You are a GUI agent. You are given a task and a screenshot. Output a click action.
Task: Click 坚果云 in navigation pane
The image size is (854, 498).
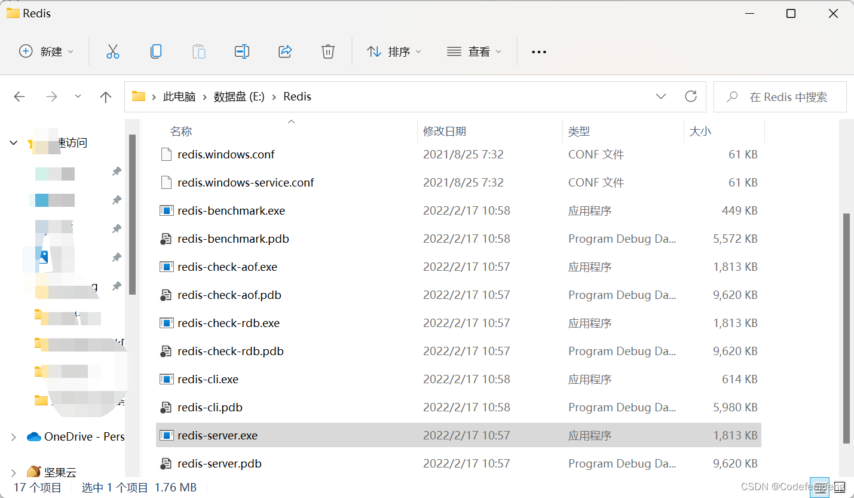tap(60, 472)
